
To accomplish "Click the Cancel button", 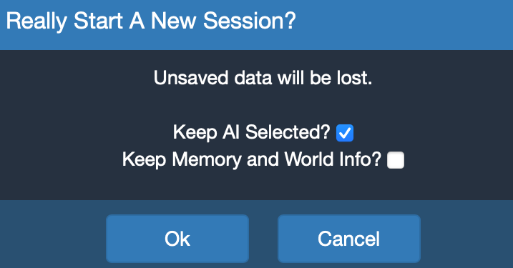I will 348,239.
